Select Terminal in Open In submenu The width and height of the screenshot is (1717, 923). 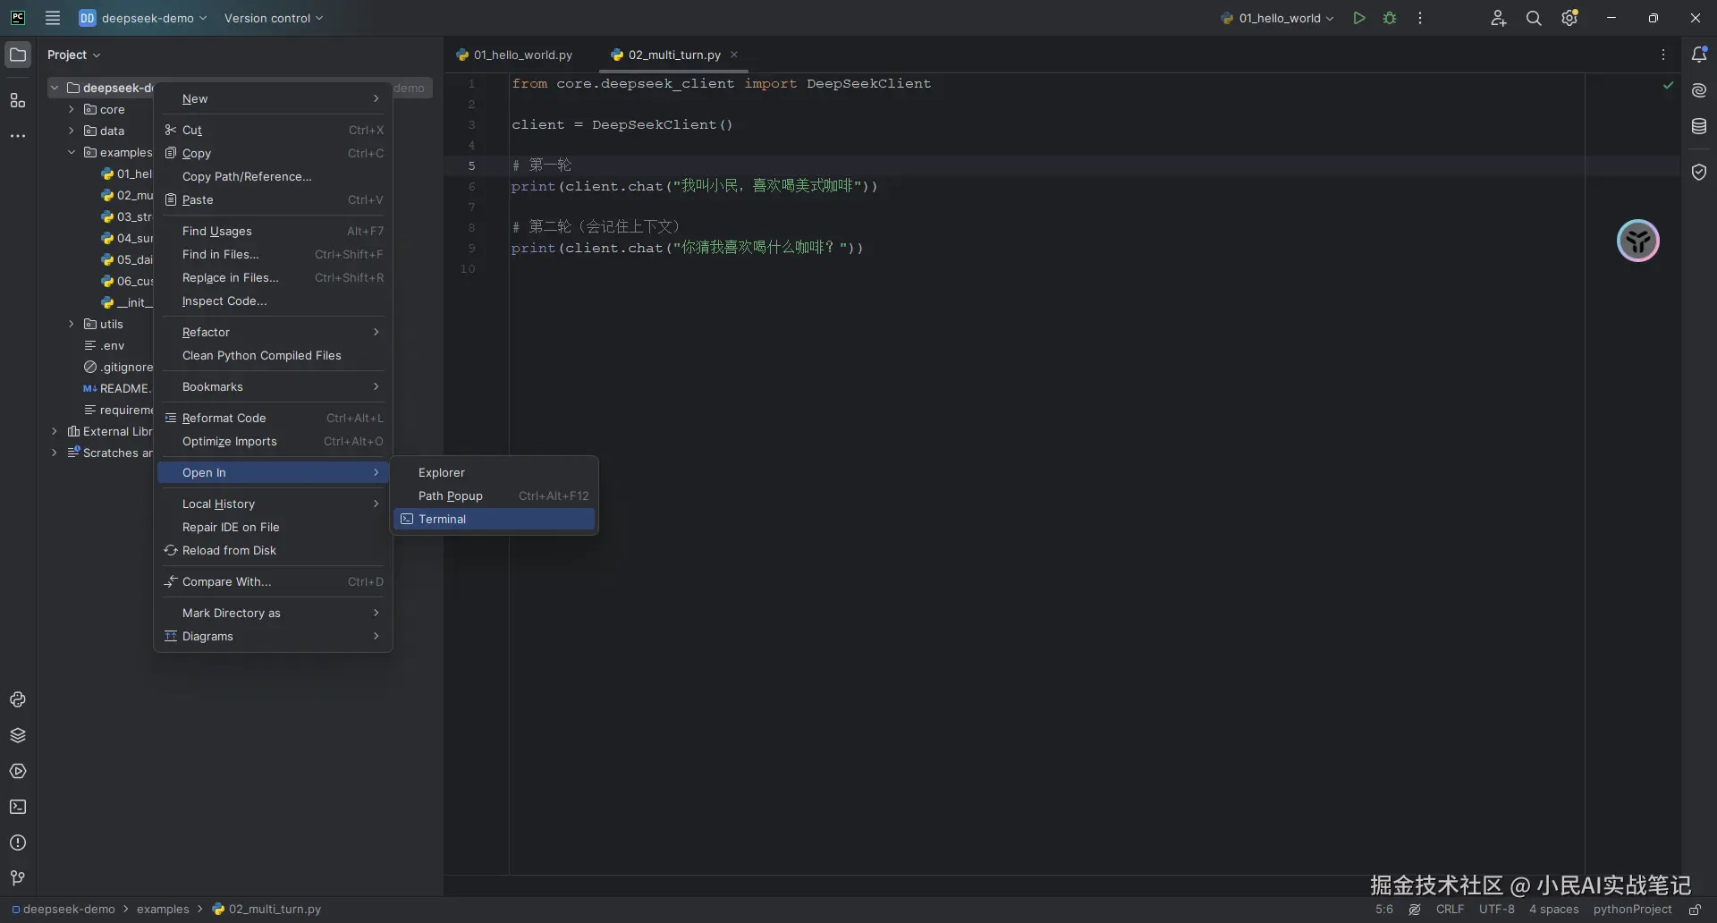(494, 519)
